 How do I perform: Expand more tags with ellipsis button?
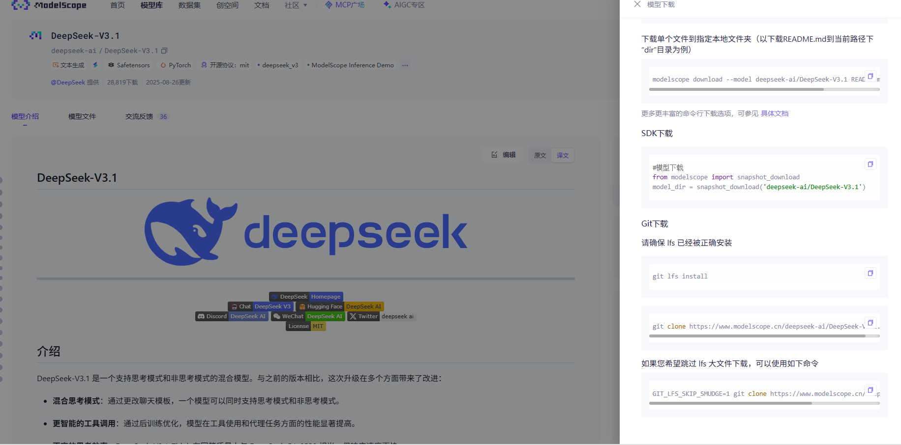405,65
